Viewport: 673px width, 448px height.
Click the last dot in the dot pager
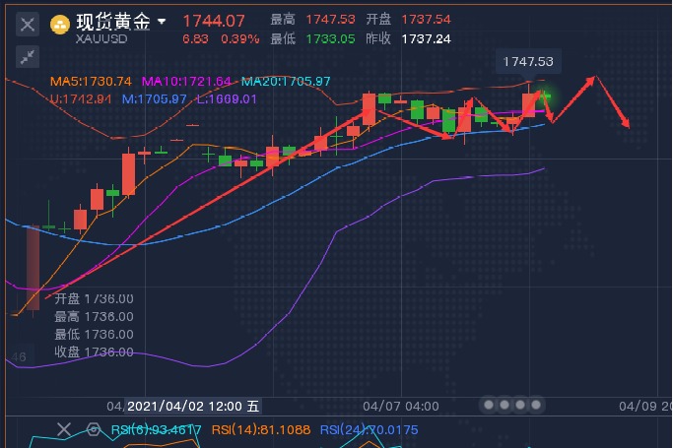pyautogui.click(x=537, y=405)
